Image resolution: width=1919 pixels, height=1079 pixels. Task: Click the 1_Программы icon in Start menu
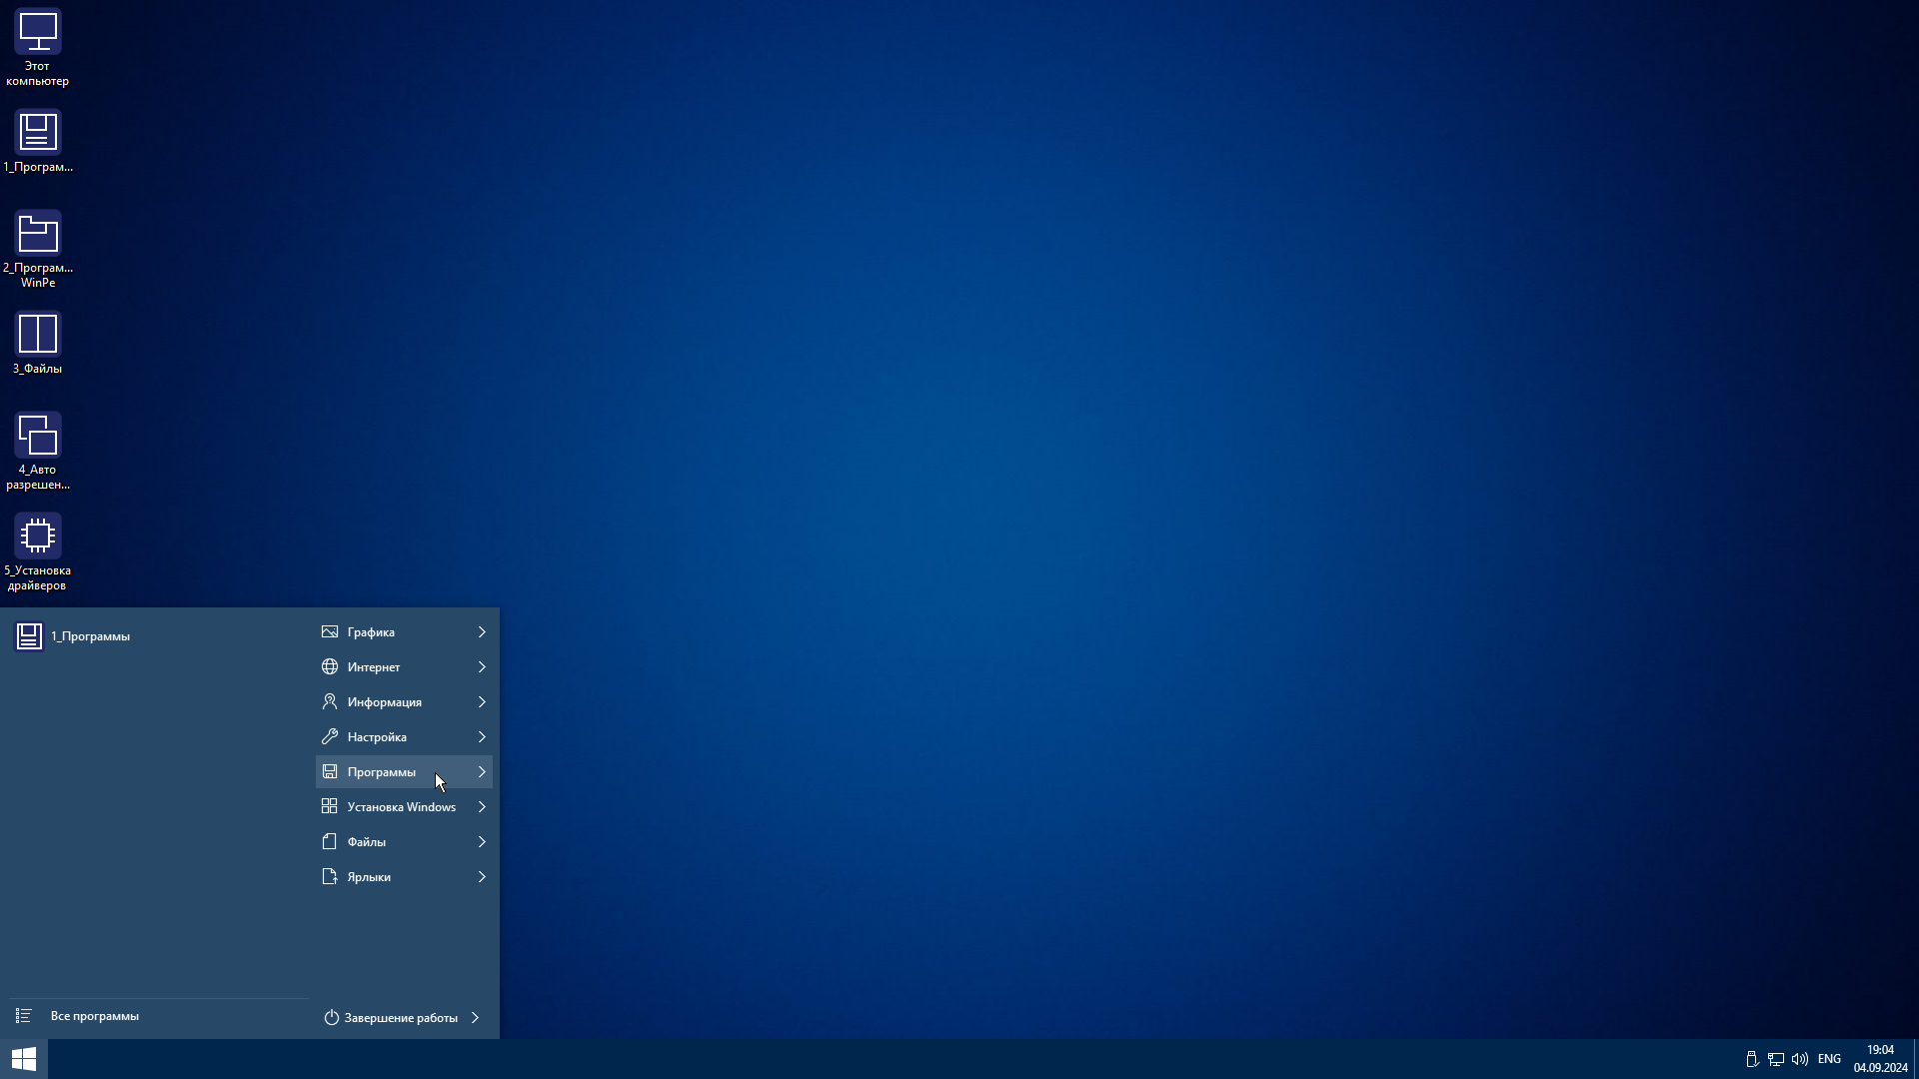[29, 636]
